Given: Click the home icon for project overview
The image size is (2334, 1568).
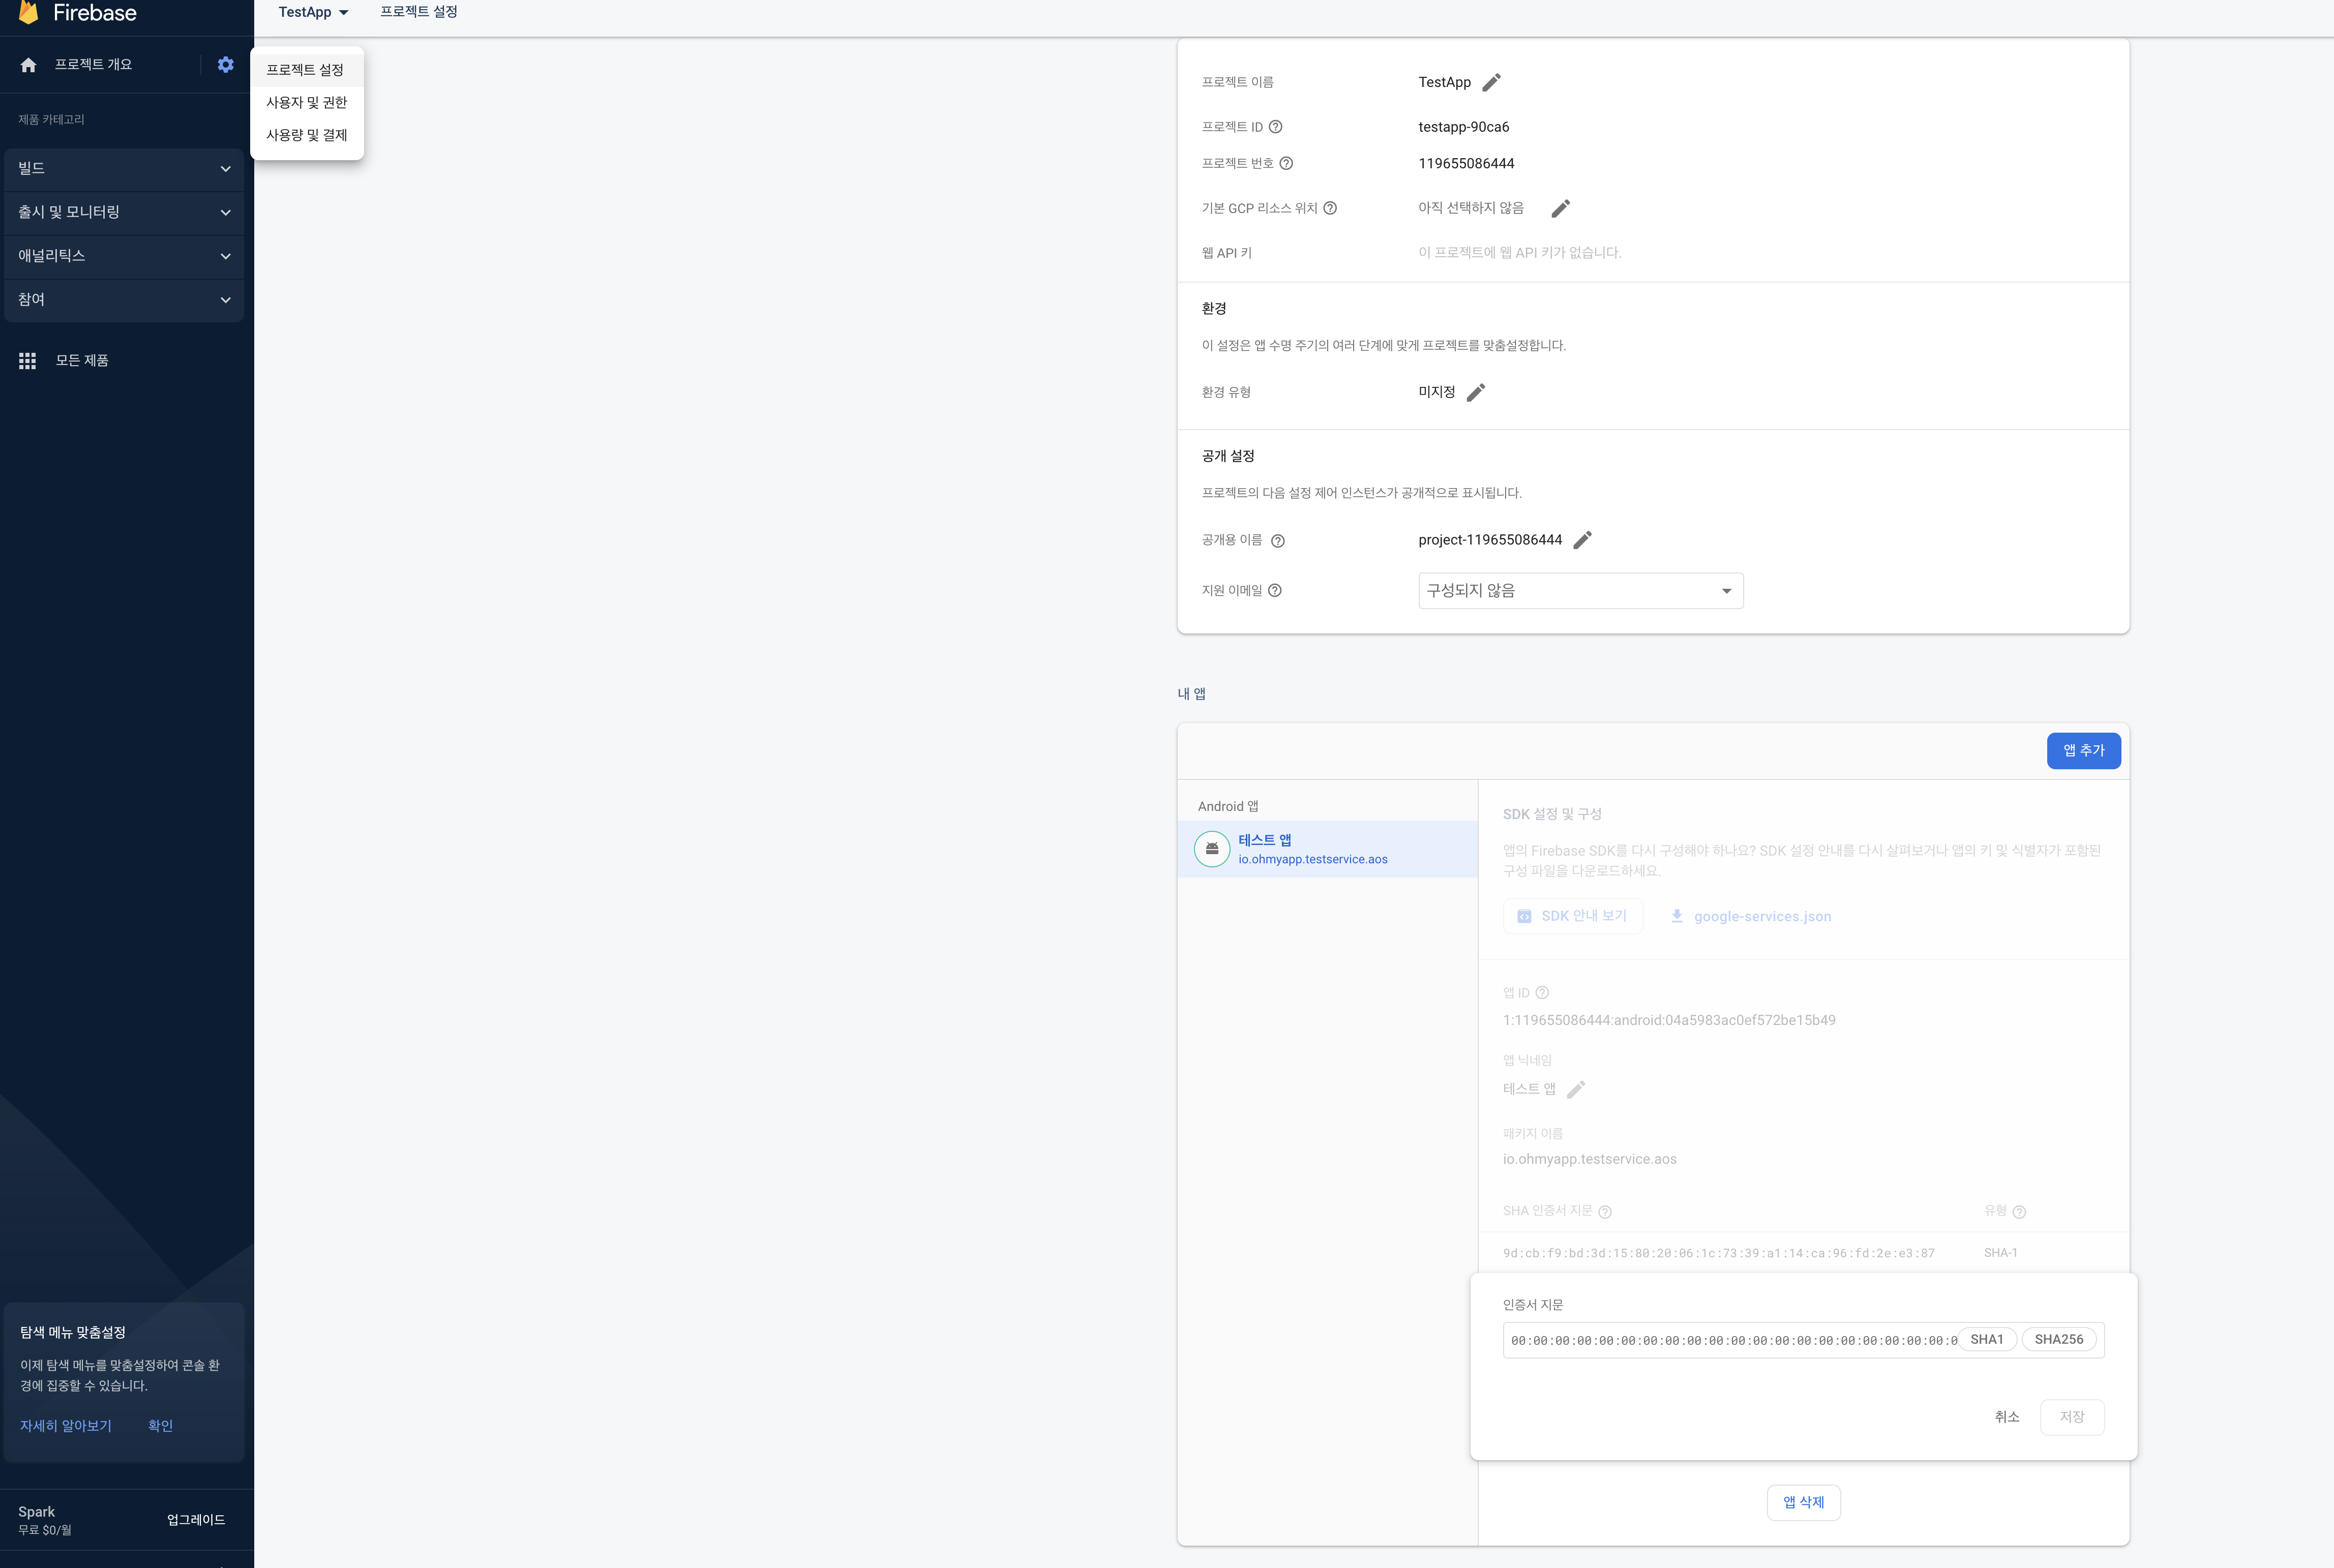Looking at the screenshot, I should pos(28,65).
